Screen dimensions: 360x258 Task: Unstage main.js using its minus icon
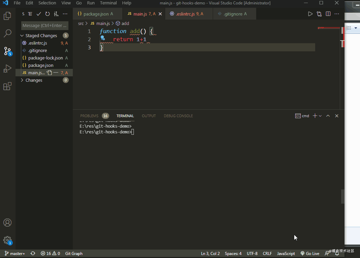coord(56,72)
